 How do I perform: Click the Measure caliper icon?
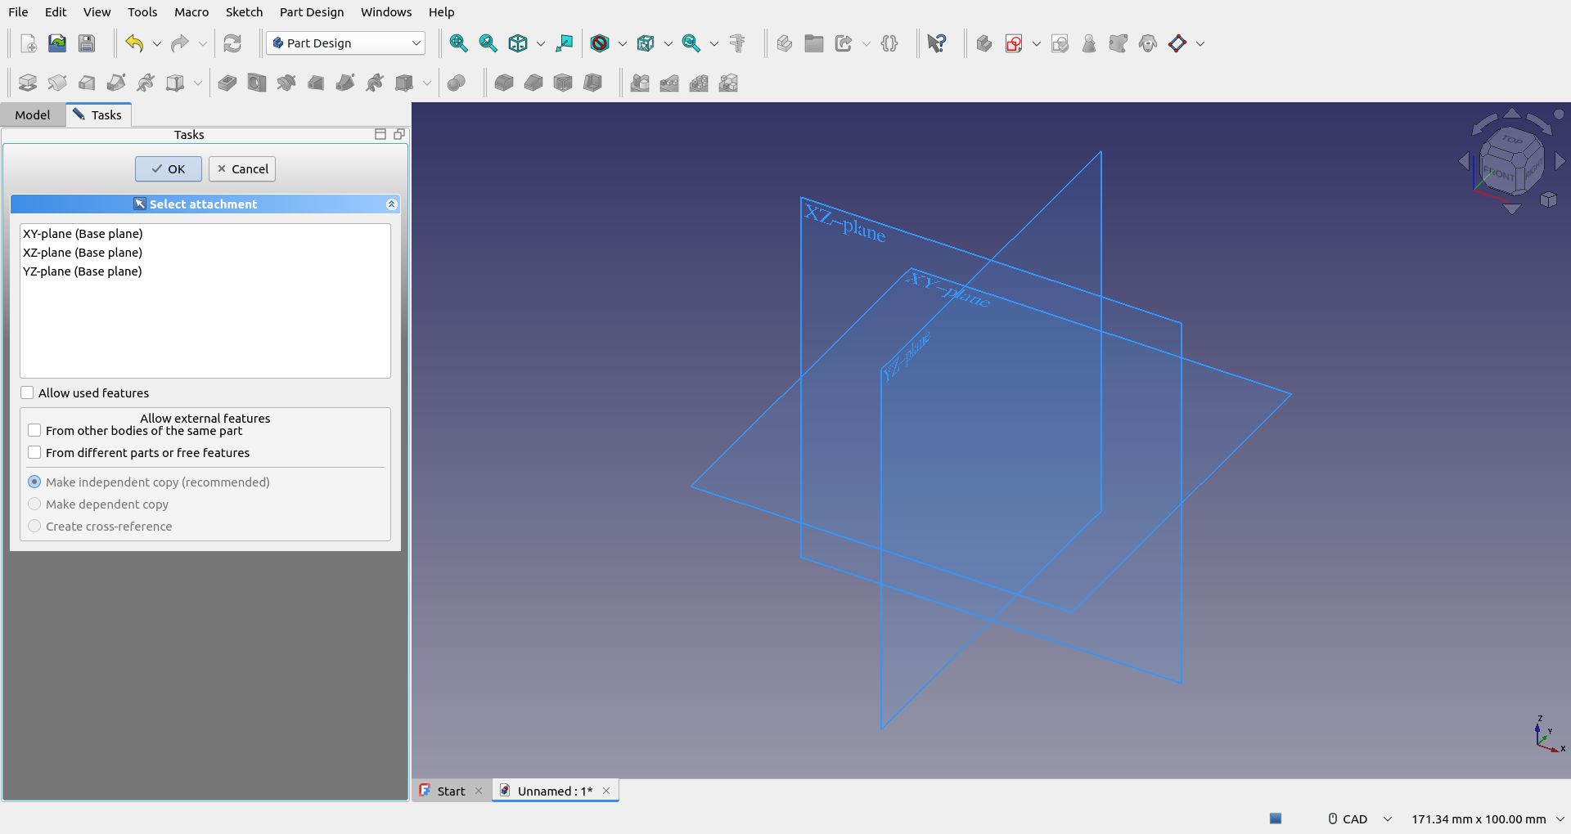coord(738,43)
